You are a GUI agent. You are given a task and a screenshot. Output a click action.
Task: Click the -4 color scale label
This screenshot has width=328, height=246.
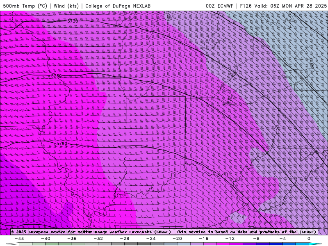pyautogui.click(x=282, y=239)
